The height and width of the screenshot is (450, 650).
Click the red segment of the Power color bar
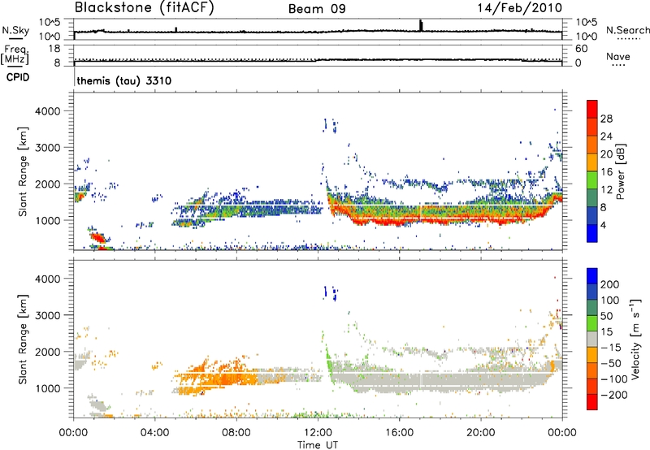tap(592, 109)
